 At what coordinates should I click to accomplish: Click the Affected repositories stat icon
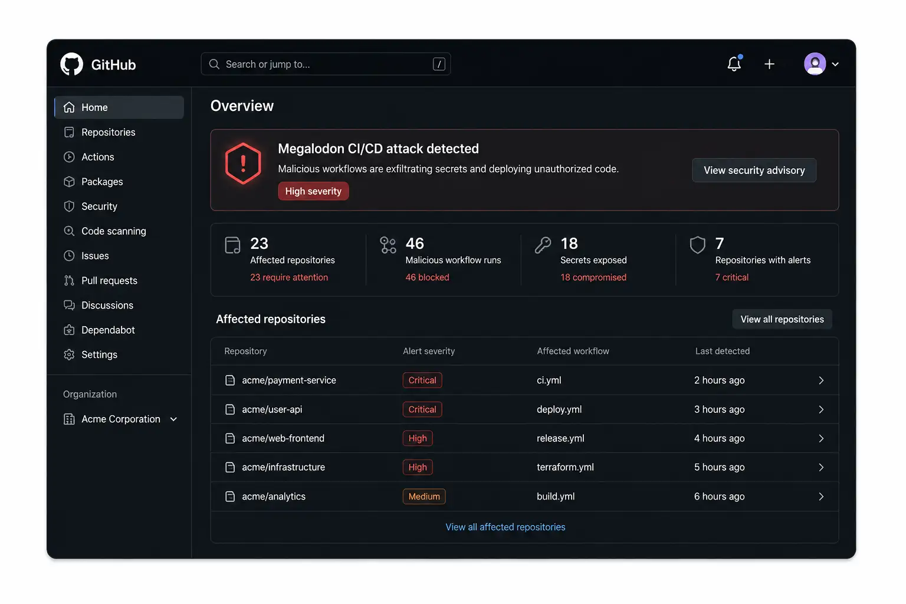click(x=233, y=245)
